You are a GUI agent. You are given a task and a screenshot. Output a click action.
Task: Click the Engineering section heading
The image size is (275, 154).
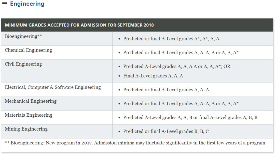[27, 4]
